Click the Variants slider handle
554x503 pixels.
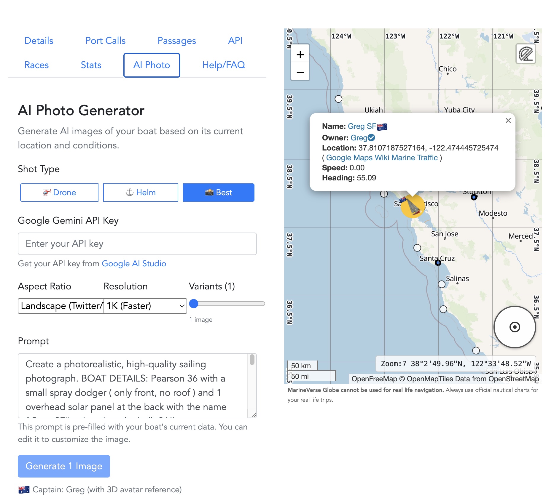coord(194,304)
